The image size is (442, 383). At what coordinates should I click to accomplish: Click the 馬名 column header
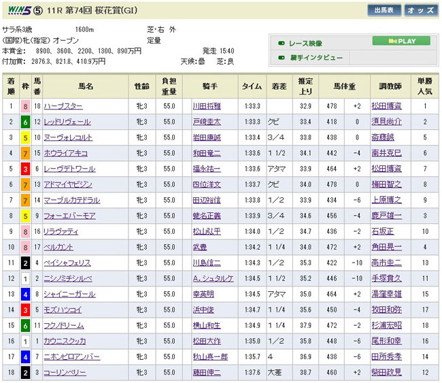(86, 86)
